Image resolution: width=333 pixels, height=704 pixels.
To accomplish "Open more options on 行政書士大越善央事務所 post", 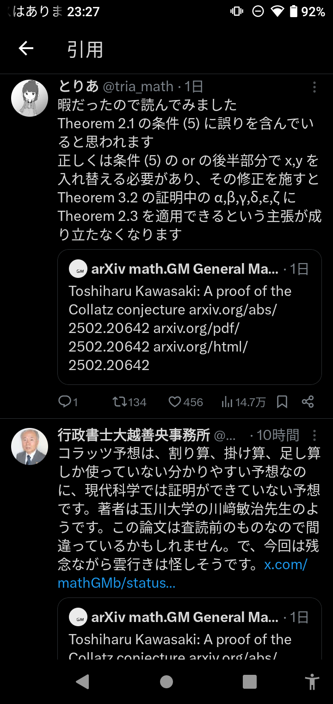I will coord(314,435).
